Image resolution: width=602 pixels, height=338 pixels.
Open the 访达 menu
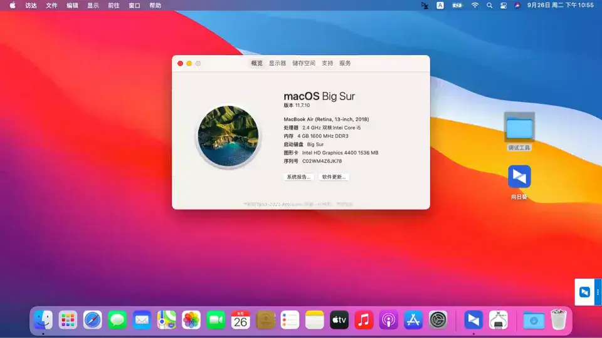click(31, 6)
